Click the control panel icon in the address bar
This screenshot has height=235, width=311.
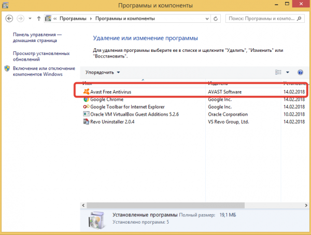[48, 19]
